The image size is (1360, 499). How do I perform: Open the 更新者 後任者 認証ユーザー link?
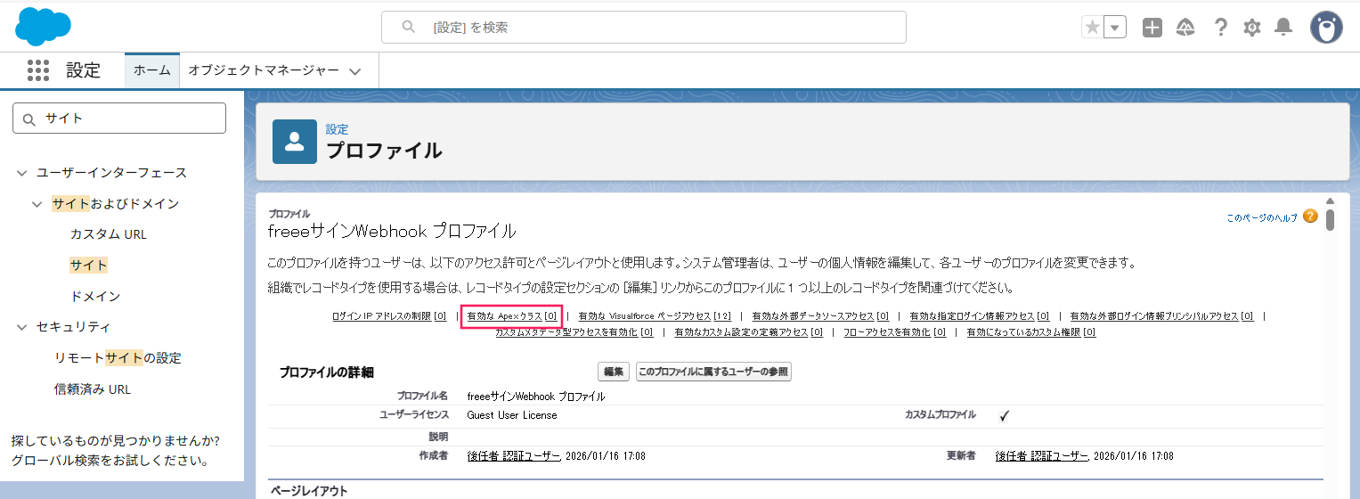(1042, 455)
